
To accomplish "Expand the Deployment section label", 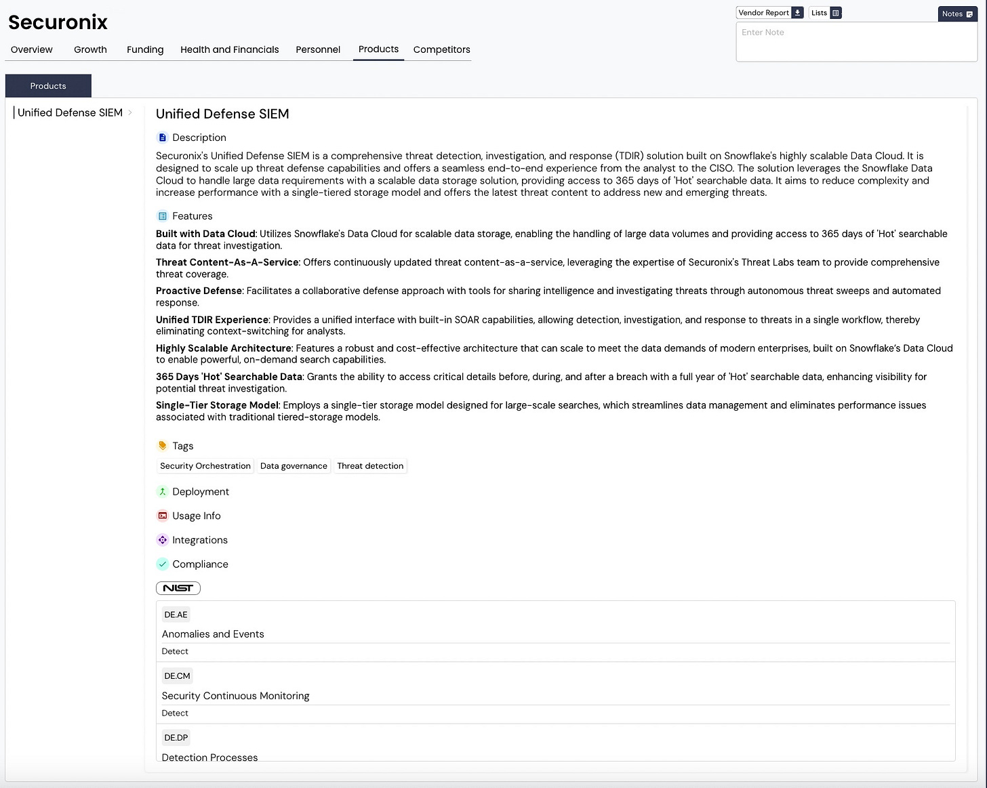I will [x=201, y=492].
